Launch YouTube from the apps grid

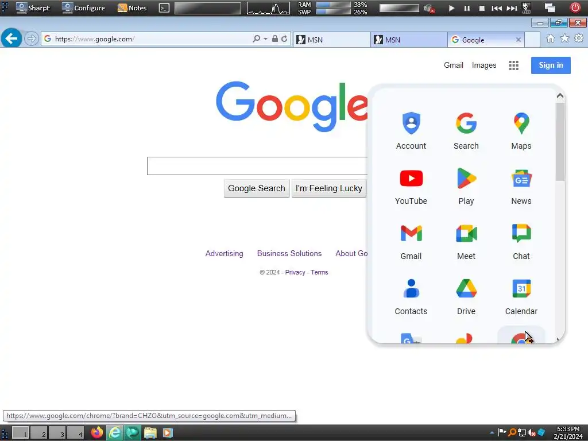coord(411,185)
